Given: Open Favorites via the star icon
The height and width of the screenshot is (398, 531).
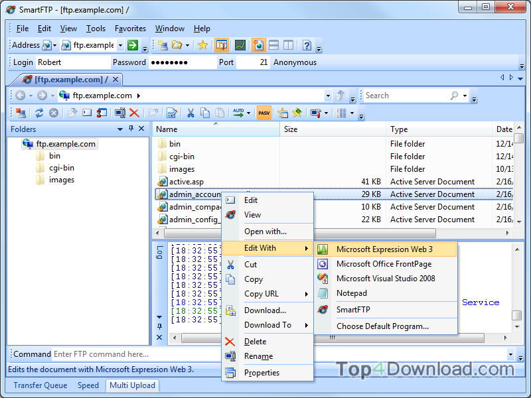Looking at the screenshot, I should tap(202, 45).
